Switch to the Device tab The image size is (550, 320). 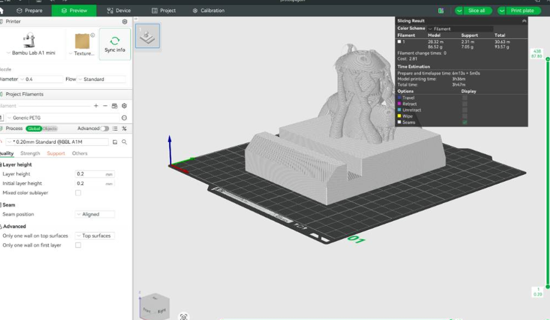[x=119, y=11]
